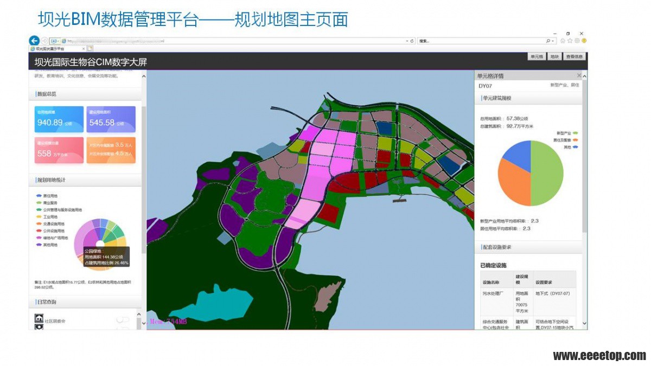Toggle the 社区居委会 layer switch
This screenshot has height=366, width=651.
click(123, 320)
